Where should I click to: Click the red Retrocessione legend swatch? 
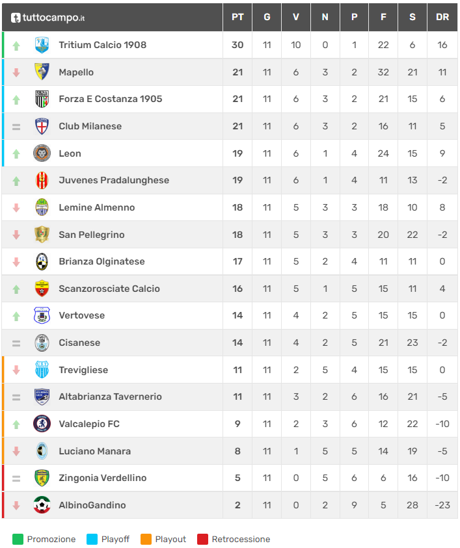tap(202, 539)
